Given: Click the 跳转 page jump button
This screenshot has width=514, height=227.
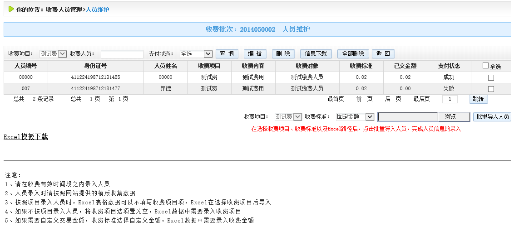Looking at the screenshot, I should pyautogui.click(x=478, y=99).
